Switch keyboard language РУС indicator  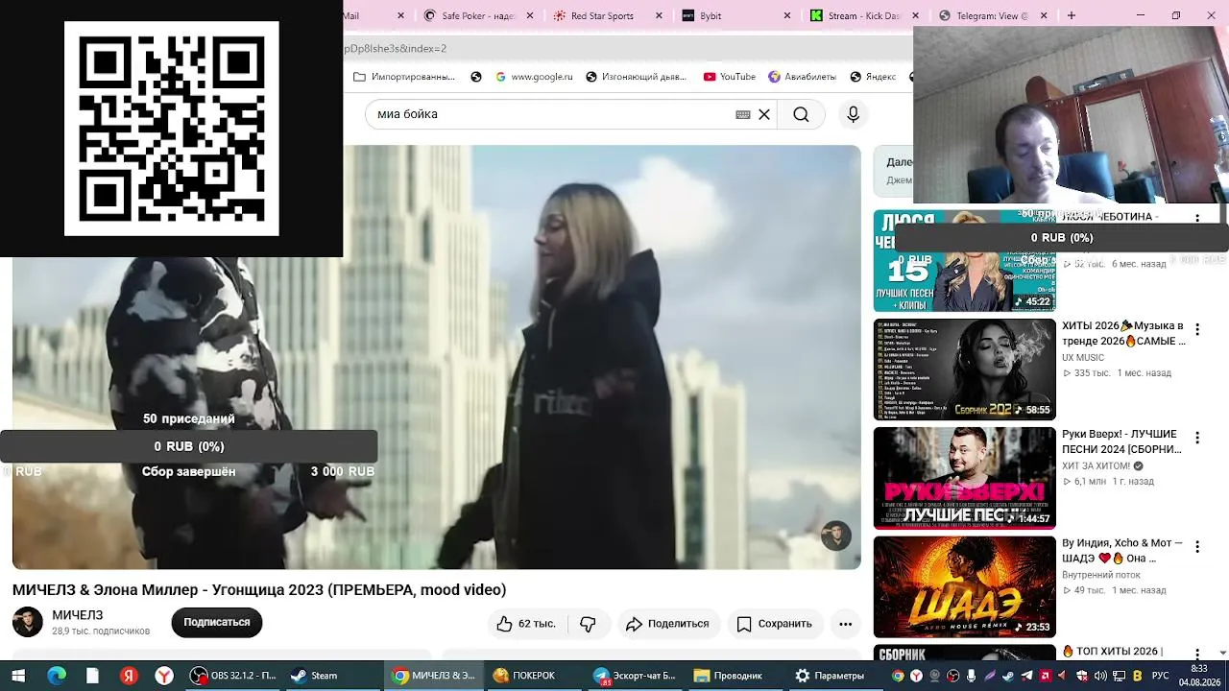[x=1161, y=676]
